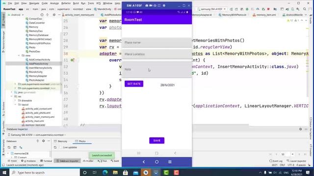Open the Terminal tool window
The height and width of the screenshot is (176, 314).
click(46, 161)
